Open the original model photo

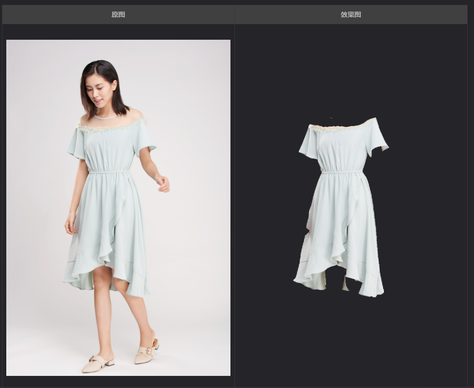point(118,208)
